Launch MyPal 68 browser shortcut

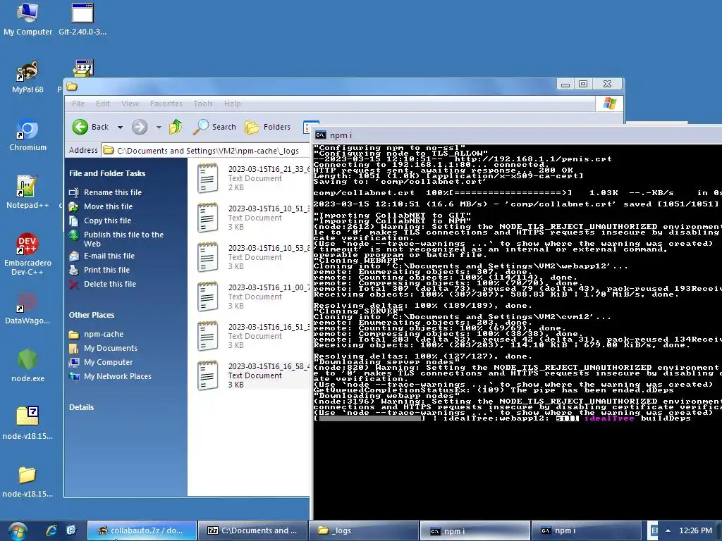click(27, 77)
